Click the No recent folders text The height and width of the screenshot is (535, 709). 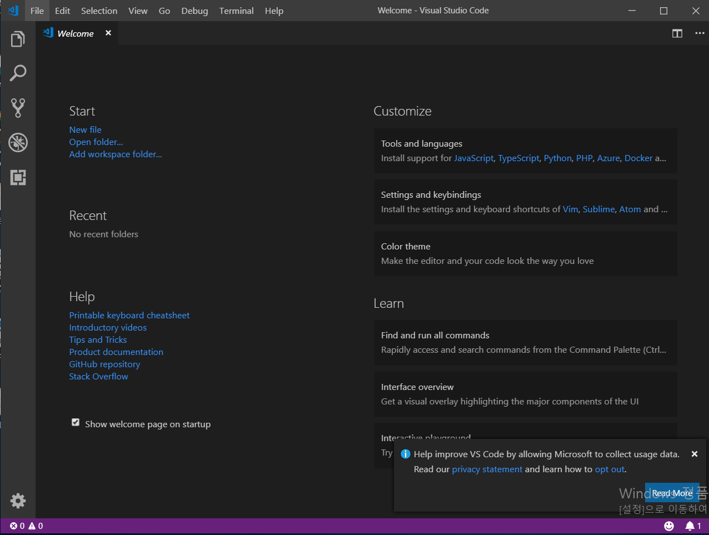[104, 234]
